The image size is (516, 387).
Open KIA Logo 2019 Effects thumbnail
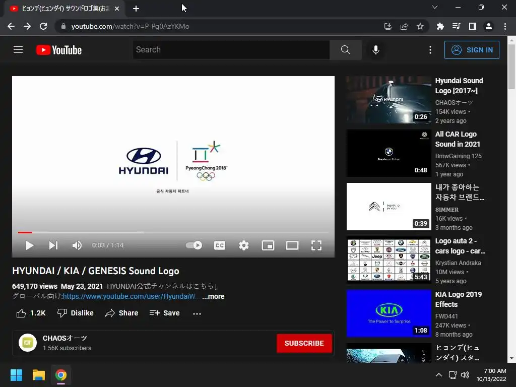389,313
